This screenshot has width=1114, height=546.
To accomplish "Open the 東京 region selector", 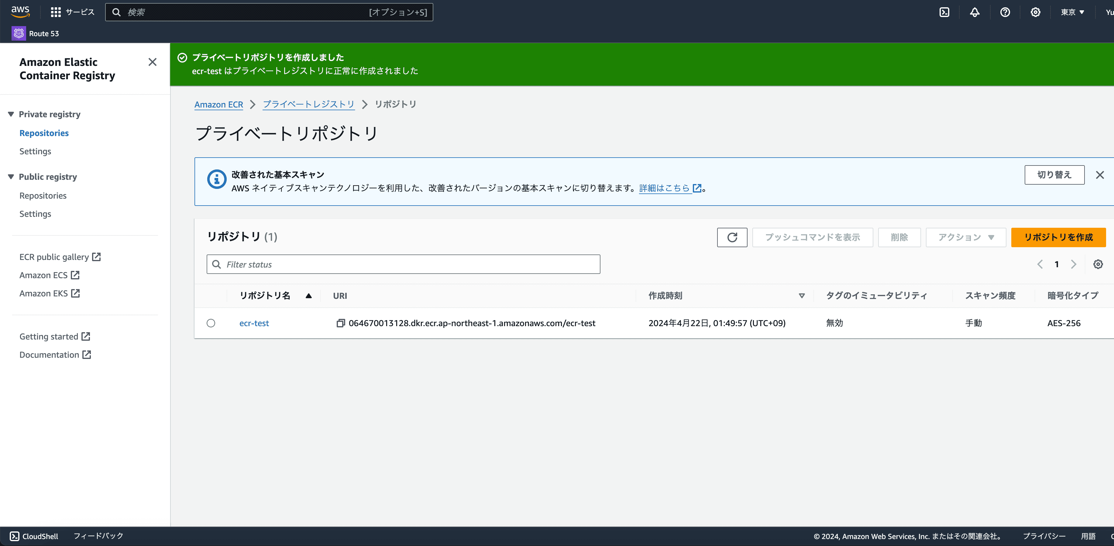I will [1072, 12].
